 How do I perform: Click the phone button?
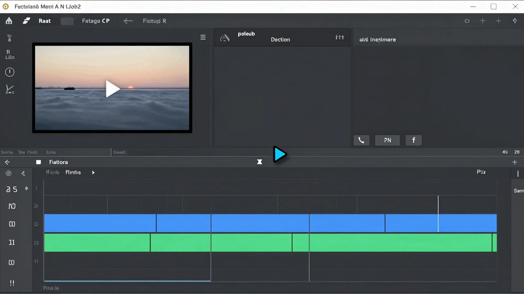click(x=361, y=140)
